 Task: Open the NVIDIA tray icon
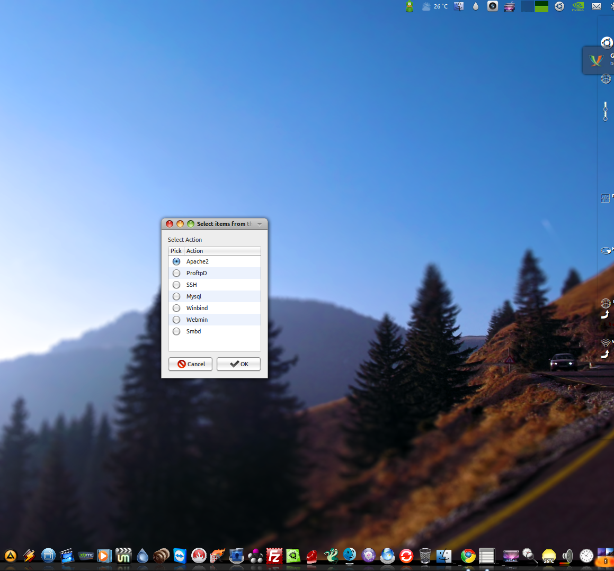578,7
